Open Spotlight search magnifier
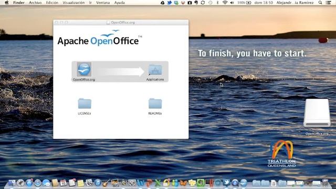This screenshot has height=189, width=336. tap(320, 3)
